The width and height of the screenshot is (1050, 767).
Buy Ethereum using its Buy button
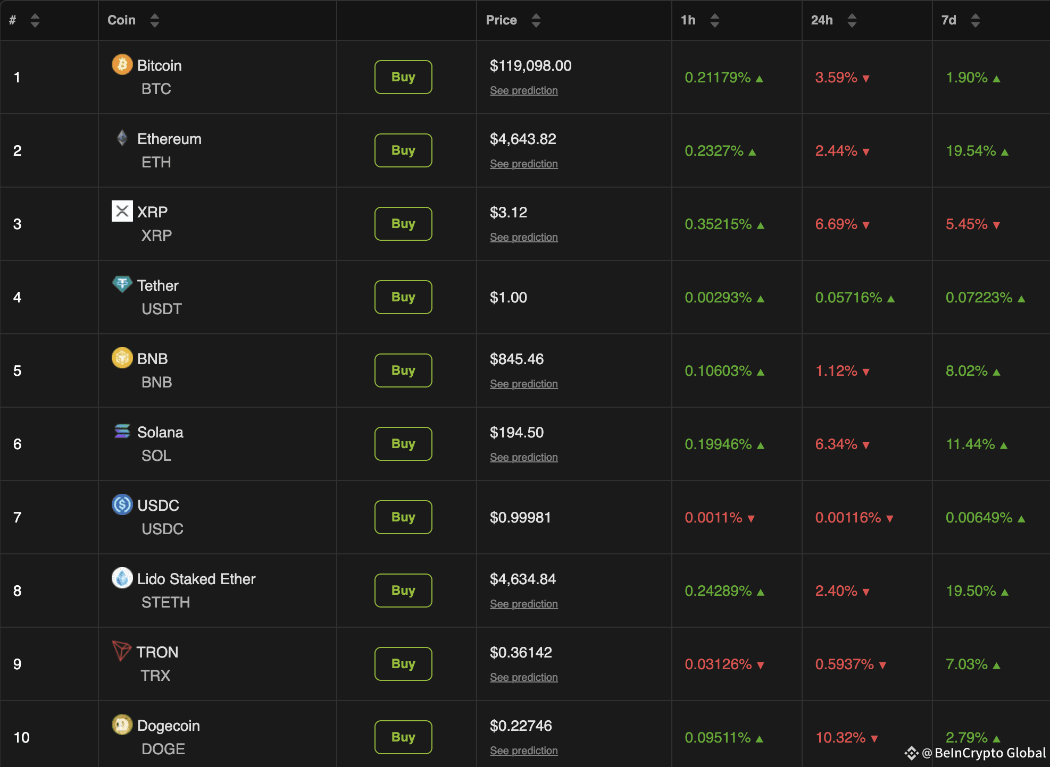(x=403, y=150)
